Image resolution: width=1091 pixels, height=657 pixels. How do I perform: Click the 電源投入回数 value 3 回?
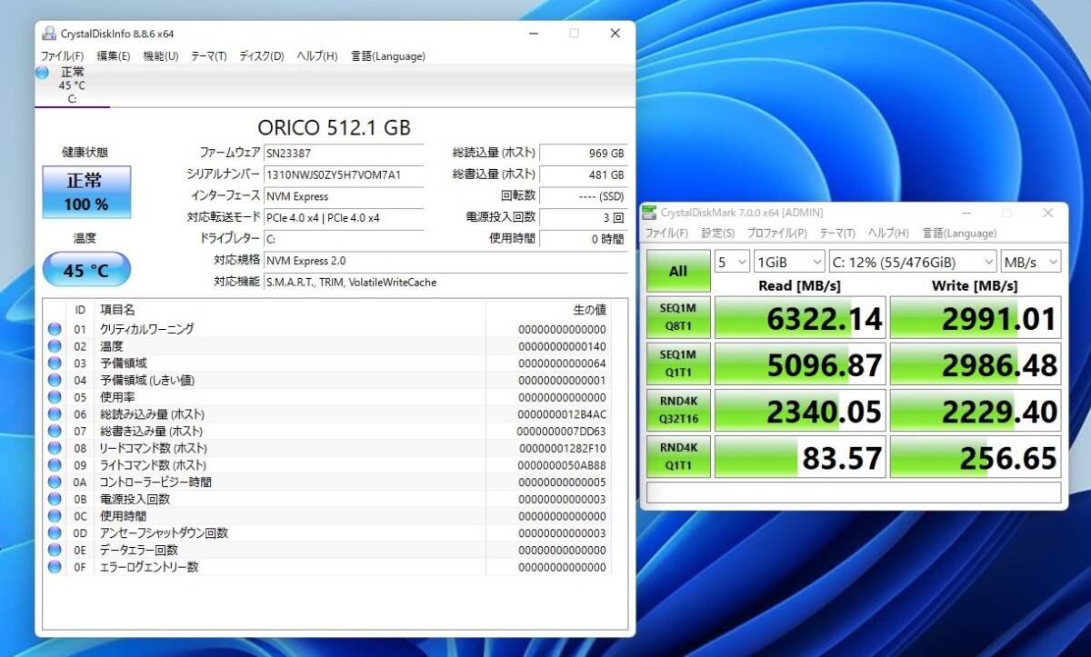pos(583,218)
